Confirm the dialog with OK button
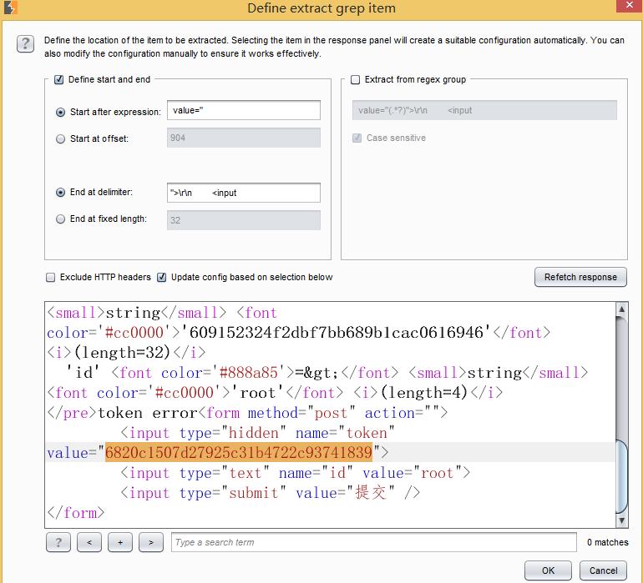The width and height of the screenshot is (643, 583). (548, 570)
